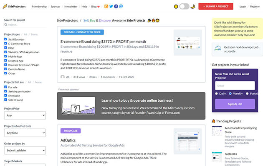Click the Login link

click(243, 7)
